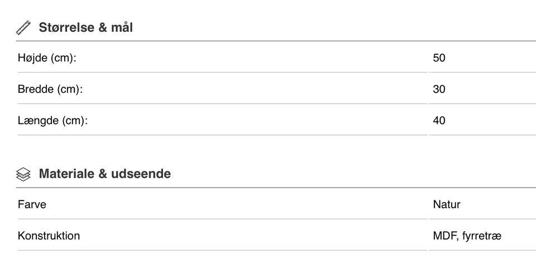Click the word MDF in the Konstruktion value

[444, 236]
